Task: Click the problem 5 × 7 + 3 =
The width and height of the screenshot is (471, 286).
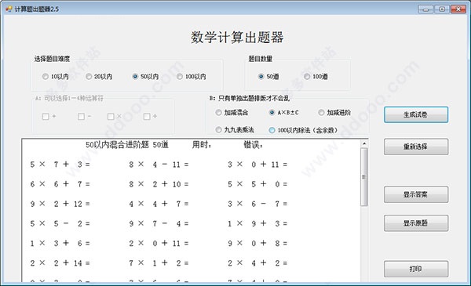Action: pyautogui.click(x=60, y=165)
